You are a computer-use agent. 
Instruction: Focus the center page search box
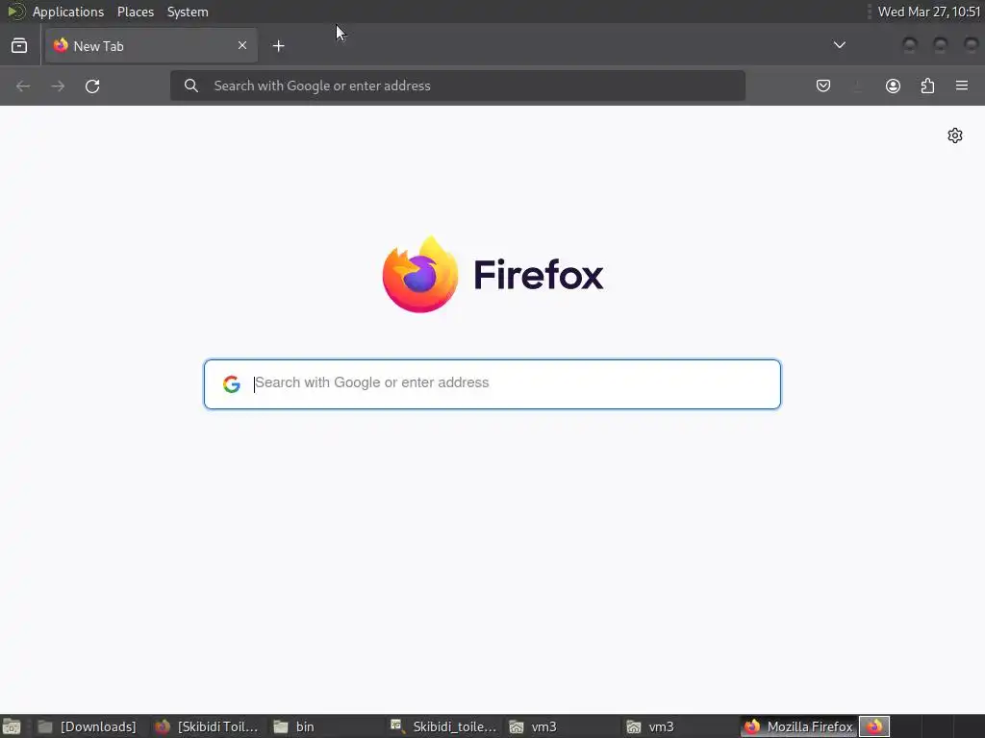(x=492, y=384)
